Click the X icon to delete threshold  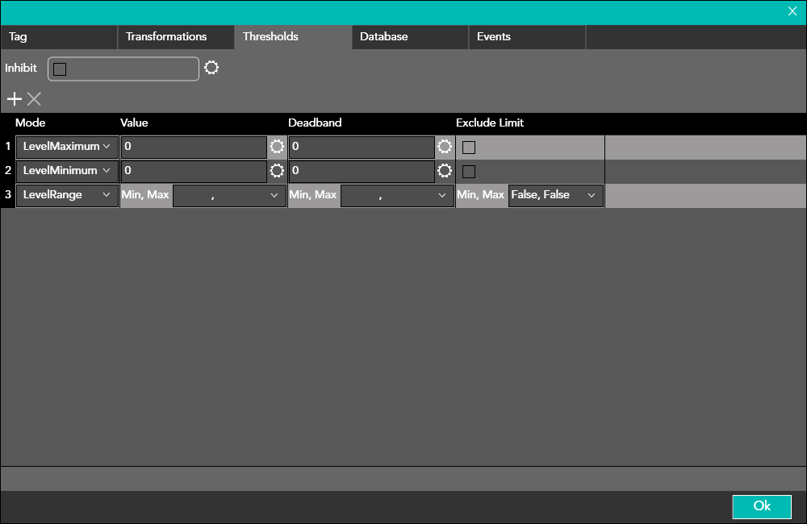(x=34, y=99)
